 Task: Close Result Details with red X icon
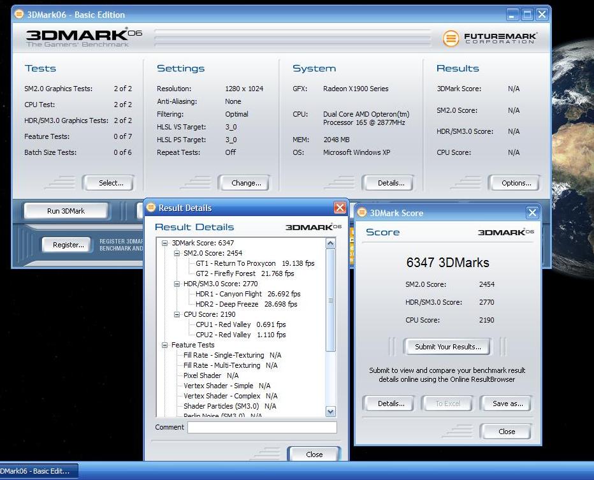point(340,208)
